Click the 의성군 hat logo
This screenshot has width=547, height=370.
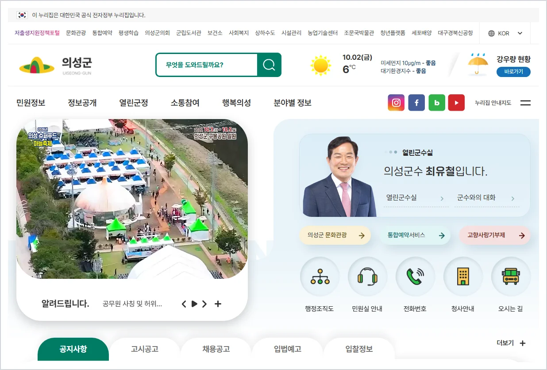(37, 66)
